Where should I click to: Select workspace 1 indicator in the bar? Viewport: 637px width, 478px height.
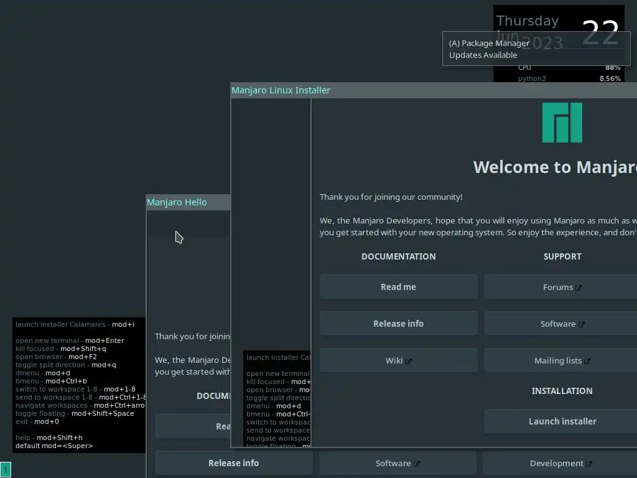(6, 470)
